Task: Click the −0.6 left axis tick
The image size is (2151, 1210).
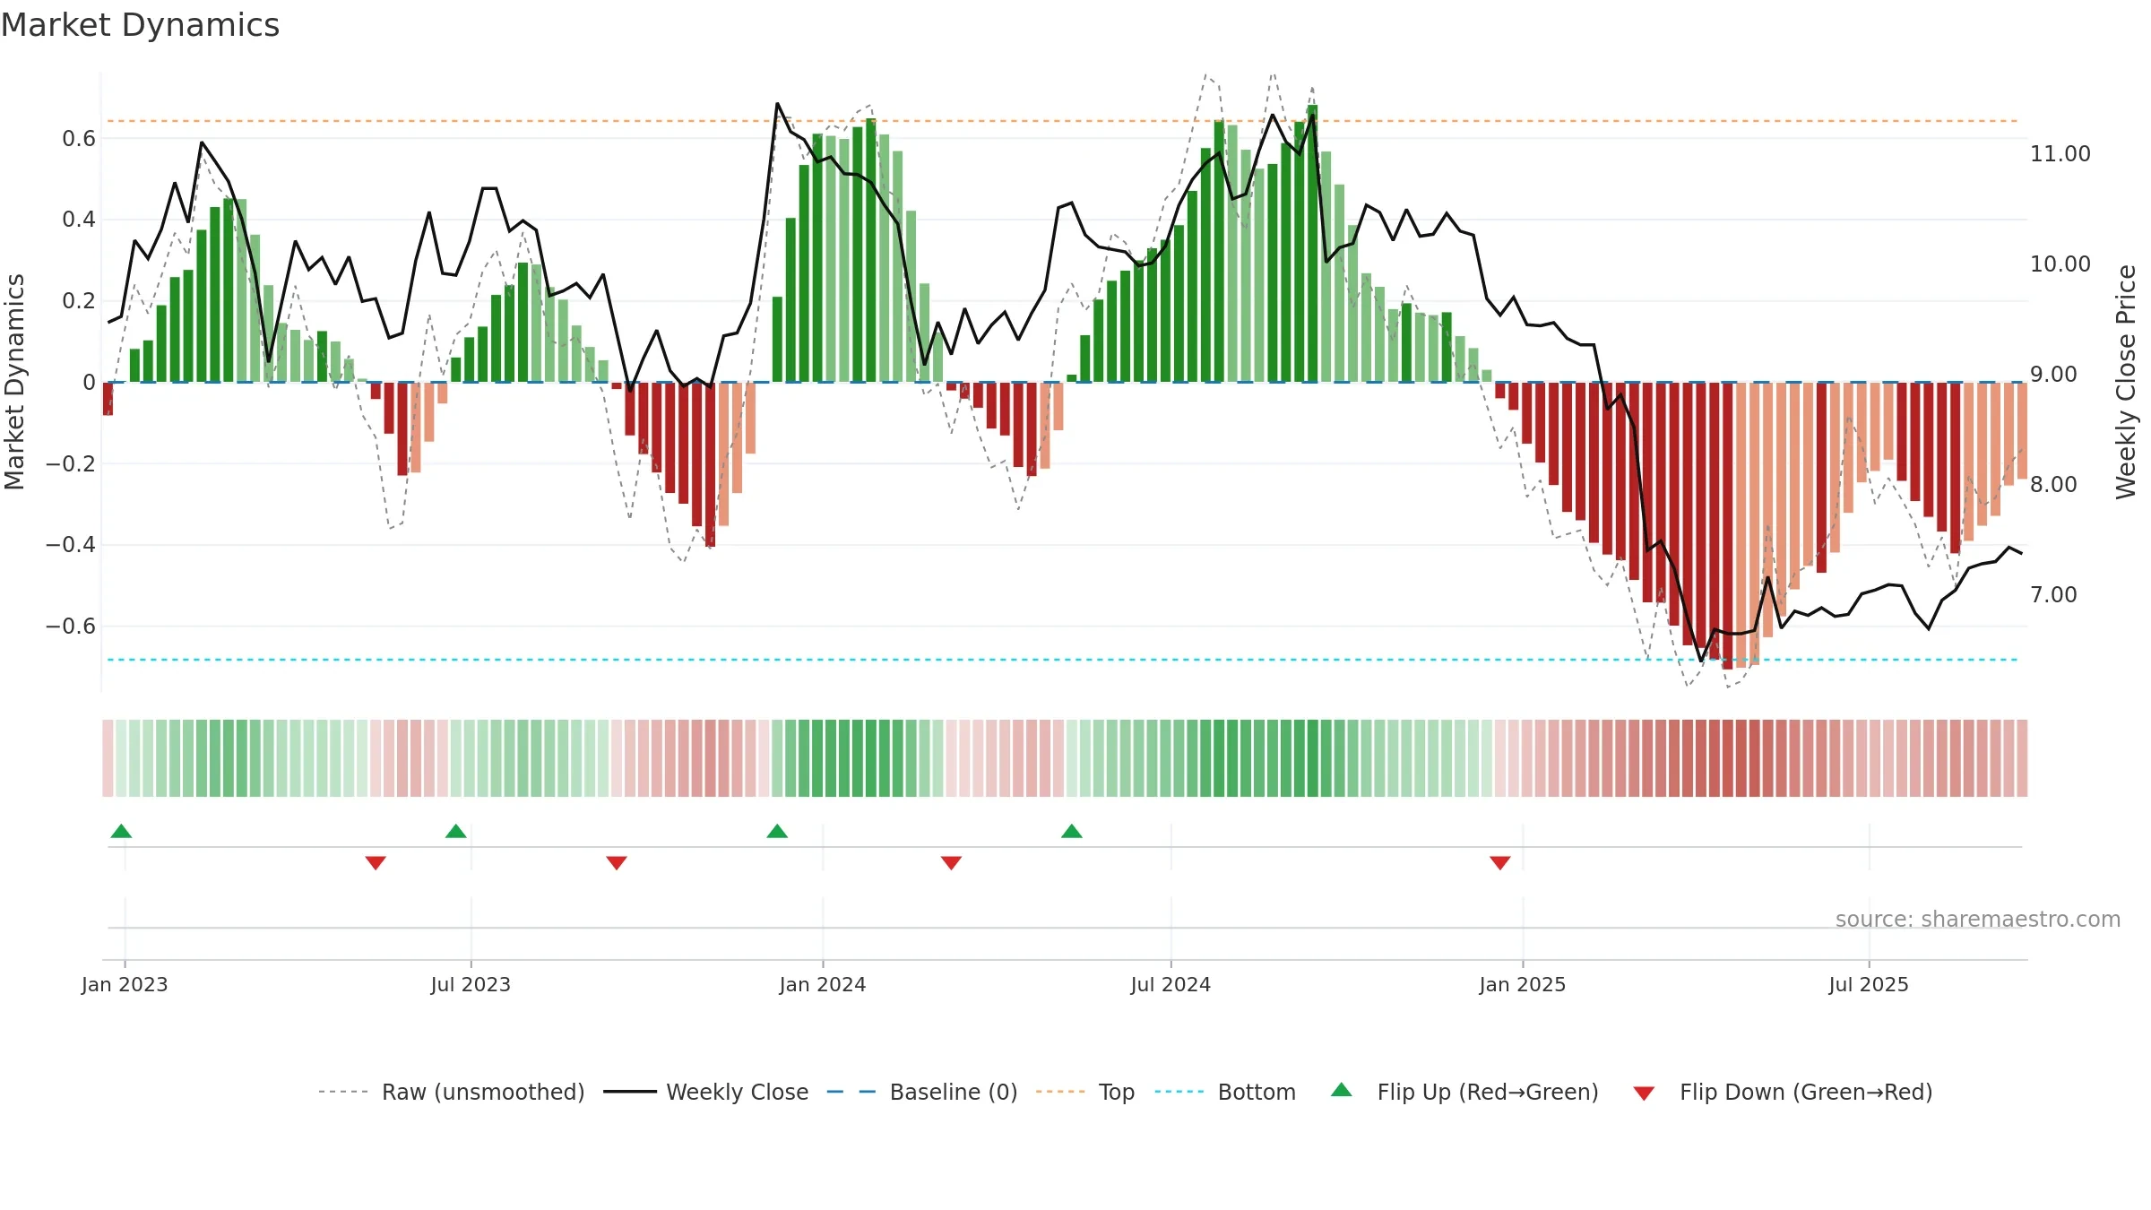Action: (x=71, y=627)
